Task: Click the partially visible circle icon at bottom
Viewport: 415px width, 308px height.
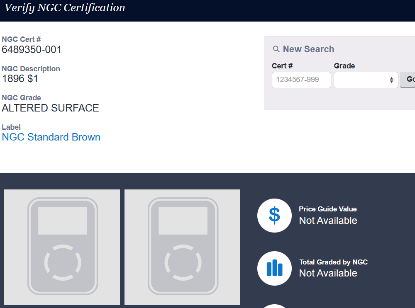Action: [274, 306]
